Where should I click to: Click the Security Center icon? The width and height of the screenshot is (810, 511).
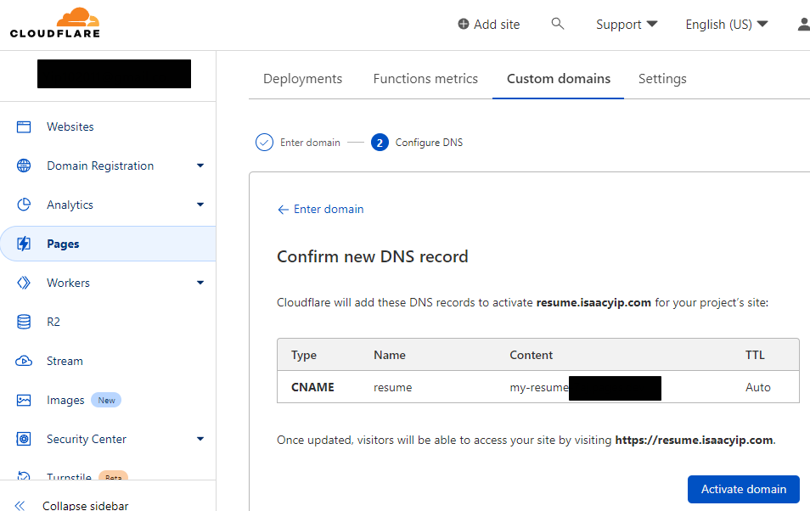[24, 439]
